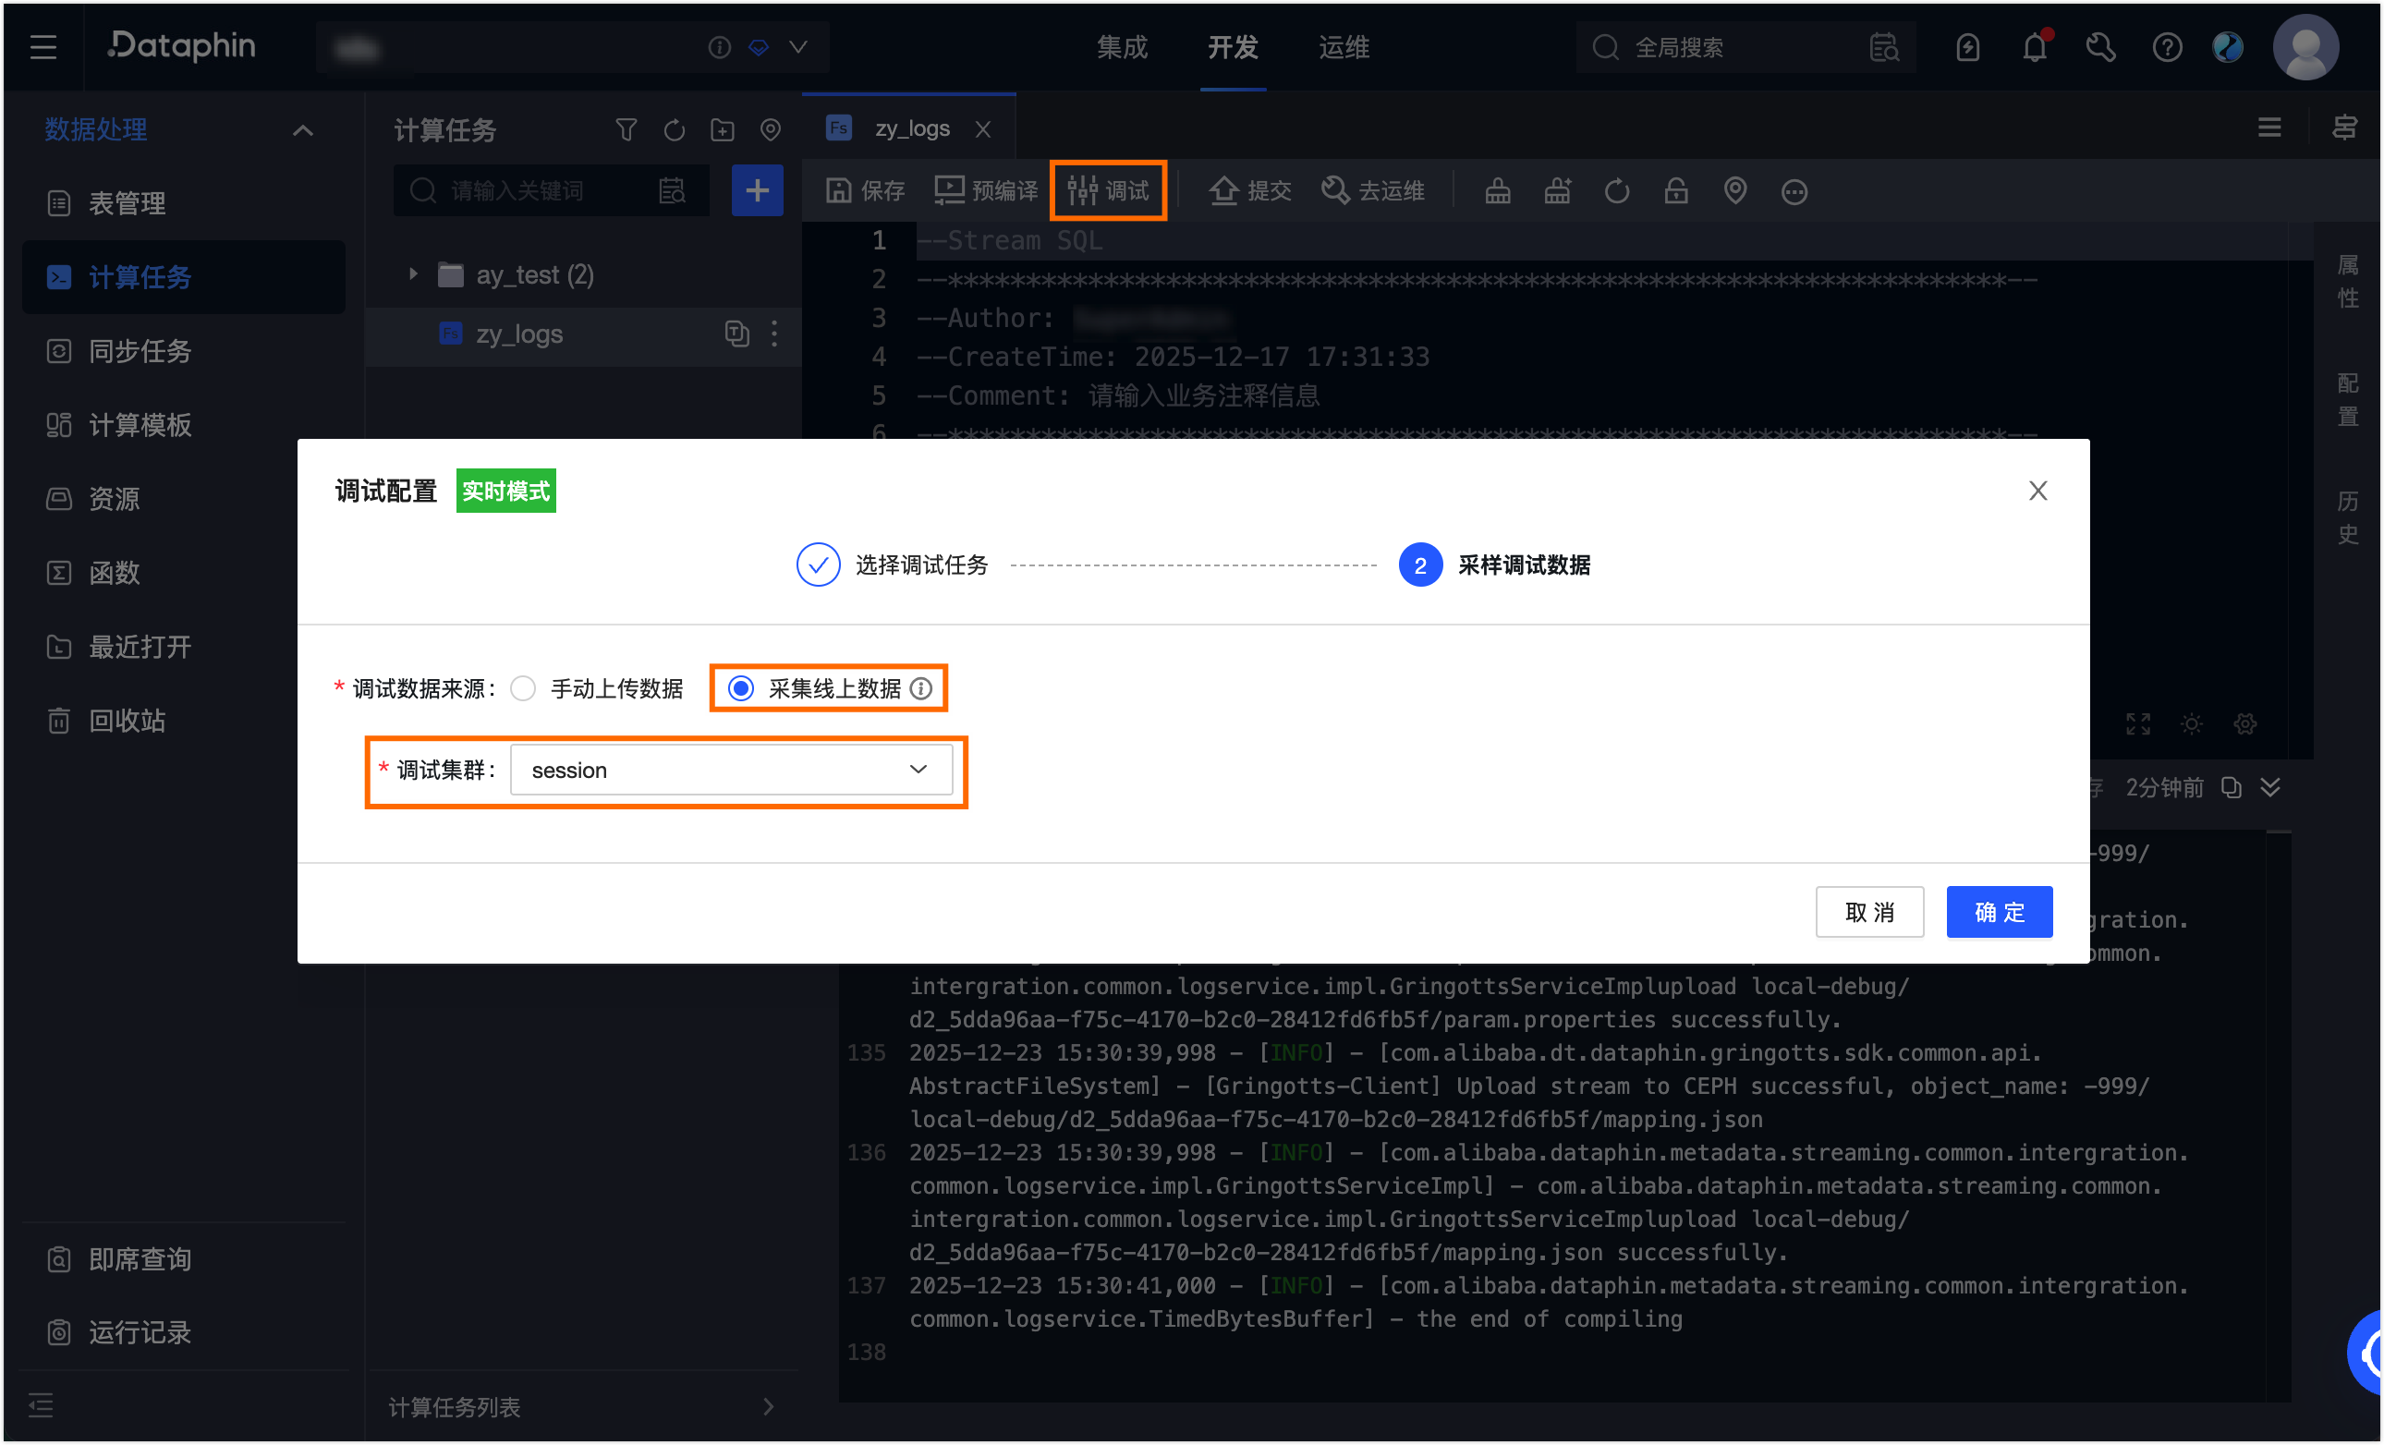Switch to the Operations (运维) tab
The image size is (2384, 1445).
click(1343, 47)
